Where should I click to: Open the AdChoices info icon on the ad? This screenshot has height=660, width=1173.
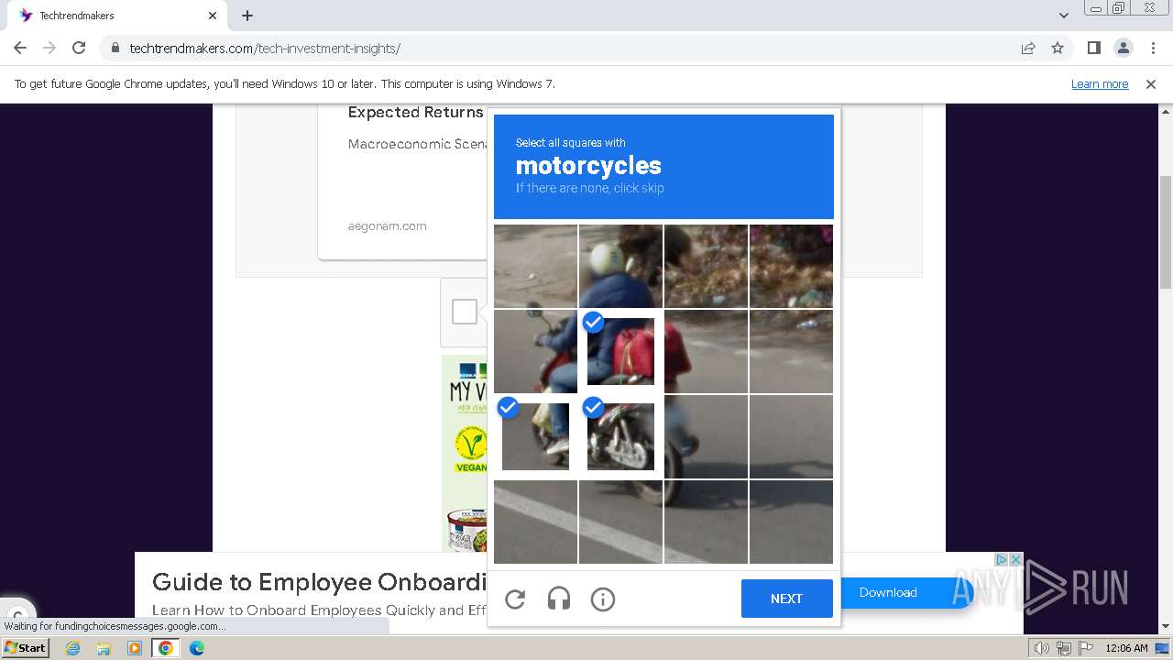[1002, 559]
